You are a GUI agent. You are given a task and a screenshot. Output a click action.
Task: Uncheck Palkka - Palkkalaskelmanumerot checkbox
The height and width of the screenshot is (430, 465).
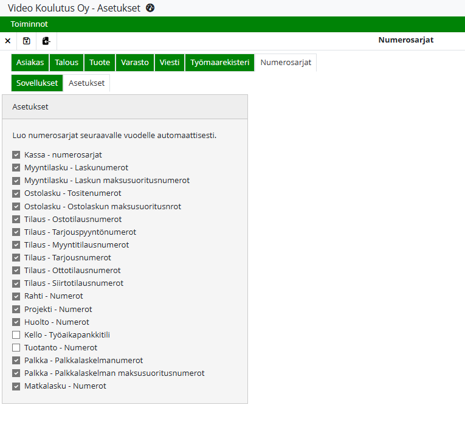16,360
